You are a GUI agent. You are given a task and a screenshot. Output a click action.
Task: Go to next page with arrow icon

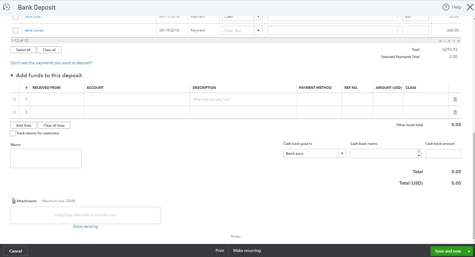click(x=454, y=41)
